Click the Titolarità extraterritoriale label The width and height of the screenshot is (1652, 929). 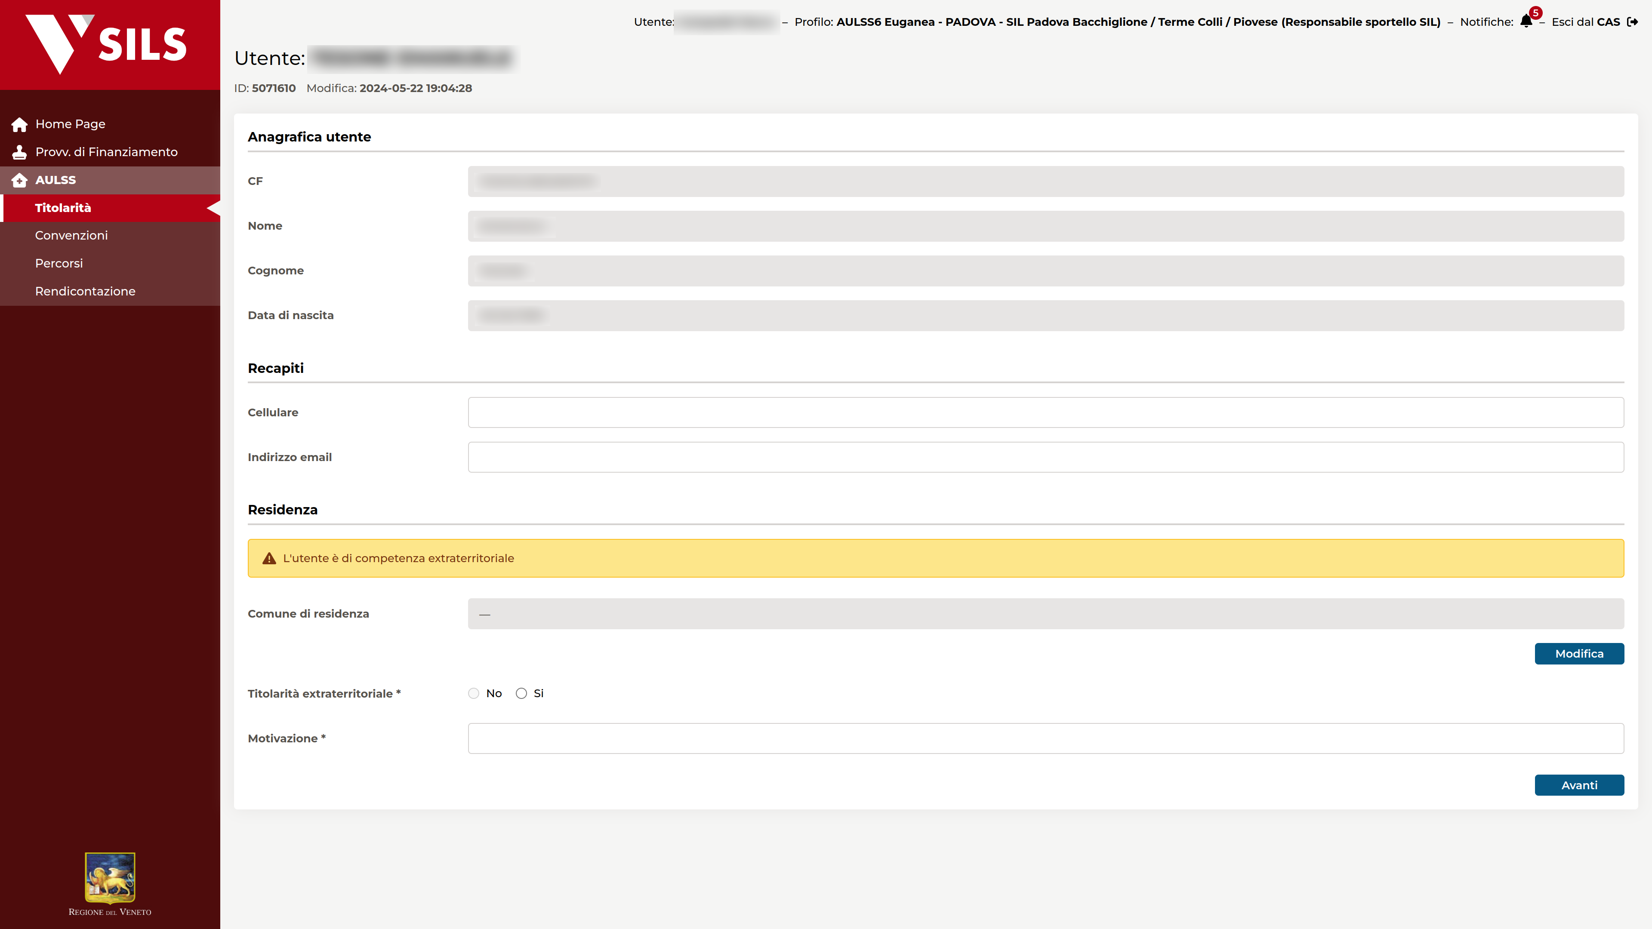pyautogui.click(x=324, y=694)
